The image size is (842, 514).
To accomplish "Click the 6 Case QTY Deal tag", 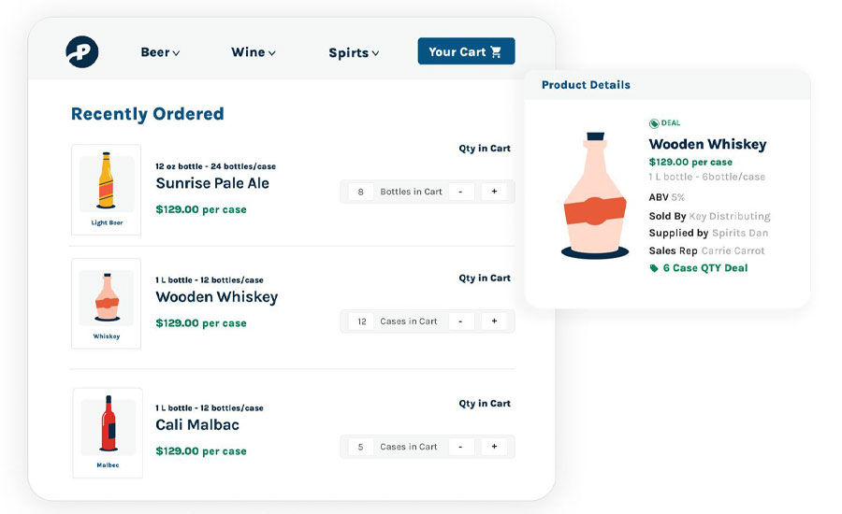I will point(698,268).
